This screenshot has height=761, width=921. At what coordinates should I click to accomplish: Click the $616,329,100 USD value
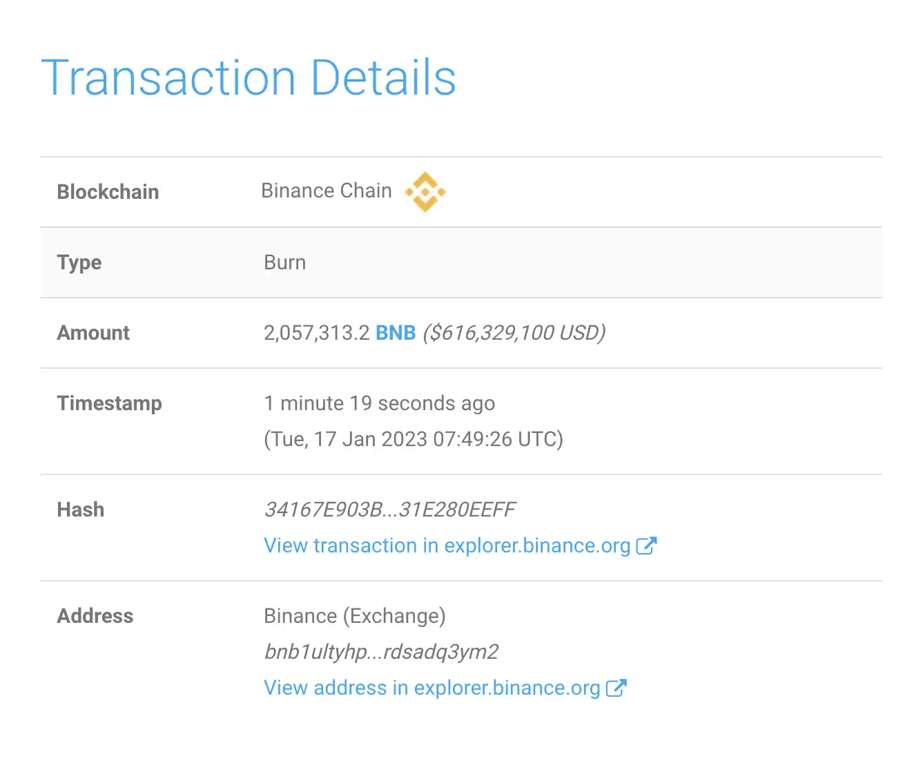click(514, 333)
